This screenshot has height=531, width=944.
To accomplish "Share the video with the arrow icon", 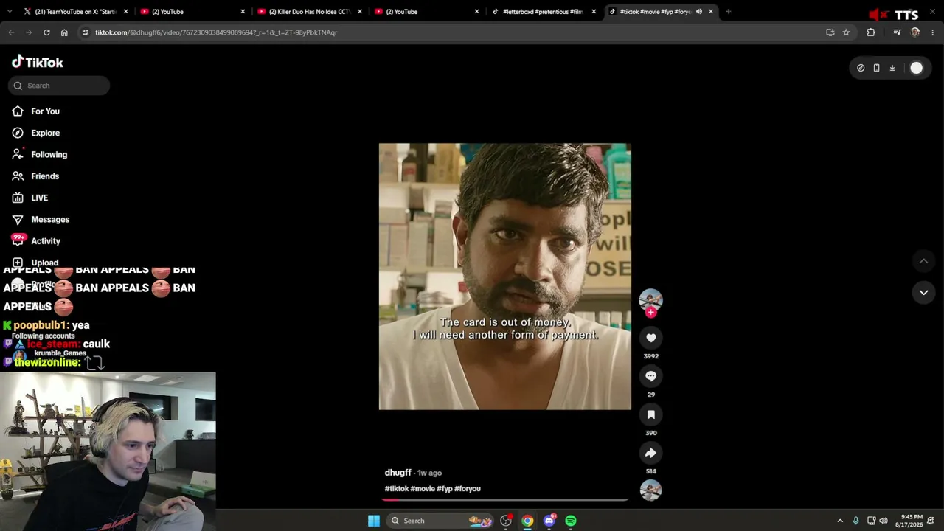I will point(650,453).
